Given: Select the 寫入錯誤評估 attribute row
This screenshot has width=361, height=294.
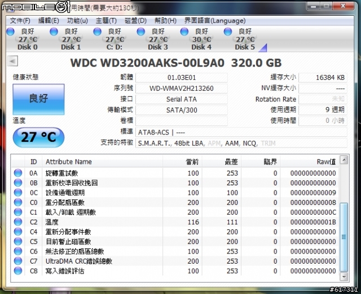Looking at the screenshot, I should pyautogui.click(x=175, y=271).
